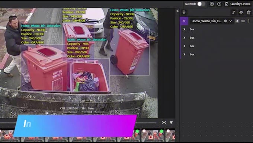The height and width of the screenshot is (143, 253).
Task: Click the annotation count badge 4
Action: tap(237, 21)
